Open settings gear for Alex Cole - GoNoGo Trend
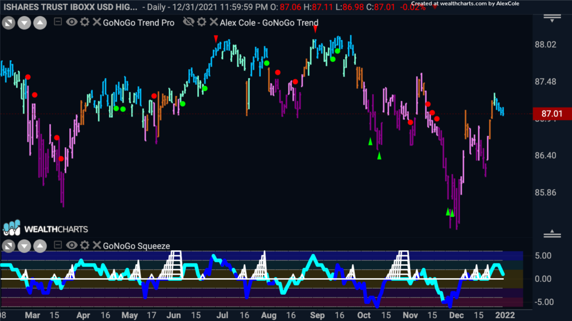 tap(202, 22)
